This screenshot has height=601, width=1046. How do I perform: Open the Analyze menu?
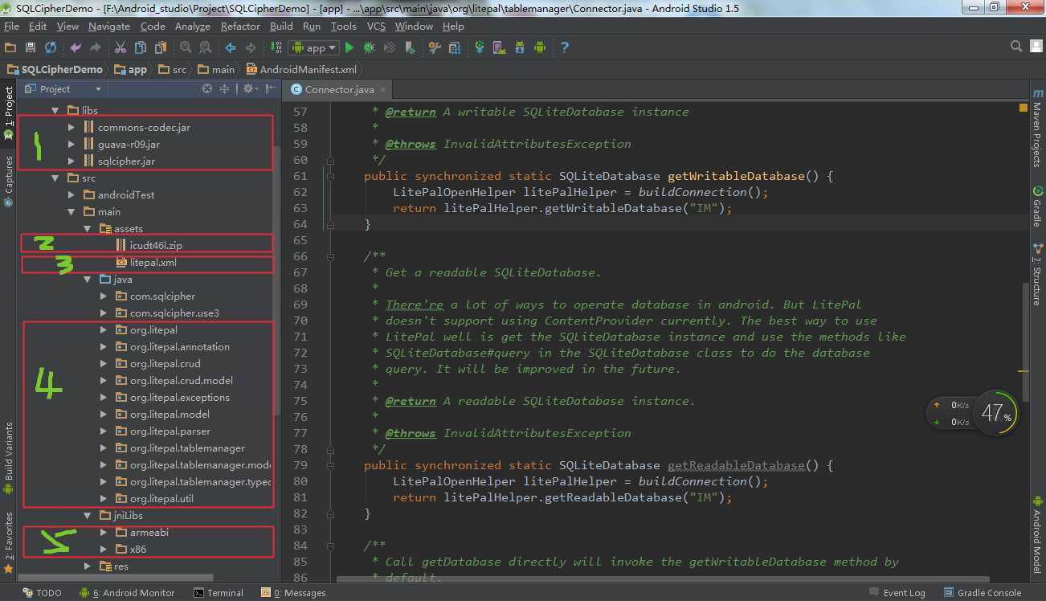pyautogui.click(x=192, y=26)
